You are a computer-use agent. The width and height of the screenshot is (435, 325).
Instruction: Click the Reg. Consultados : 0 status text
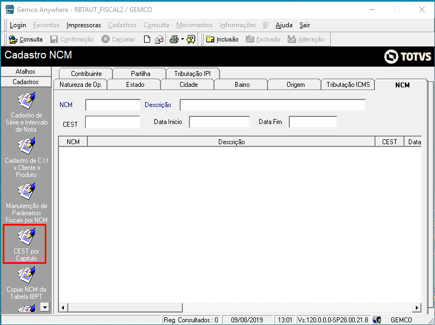click(x=191, y=320)
